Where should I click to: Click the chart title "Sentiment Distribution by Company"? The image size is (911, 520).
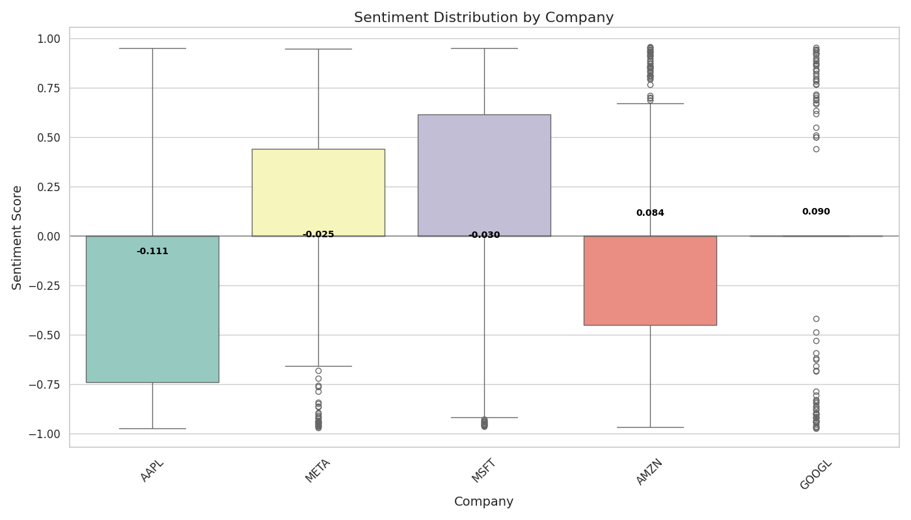[483, 18]
